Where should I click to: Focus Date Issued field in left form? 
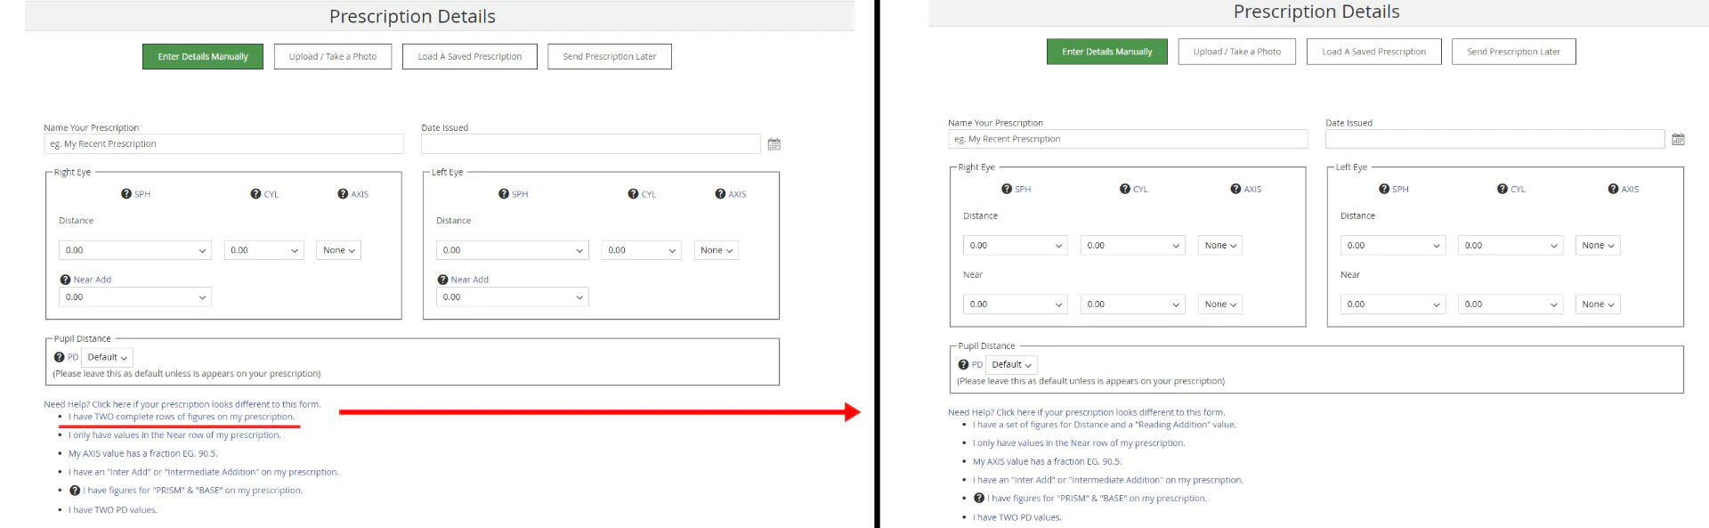591,144
